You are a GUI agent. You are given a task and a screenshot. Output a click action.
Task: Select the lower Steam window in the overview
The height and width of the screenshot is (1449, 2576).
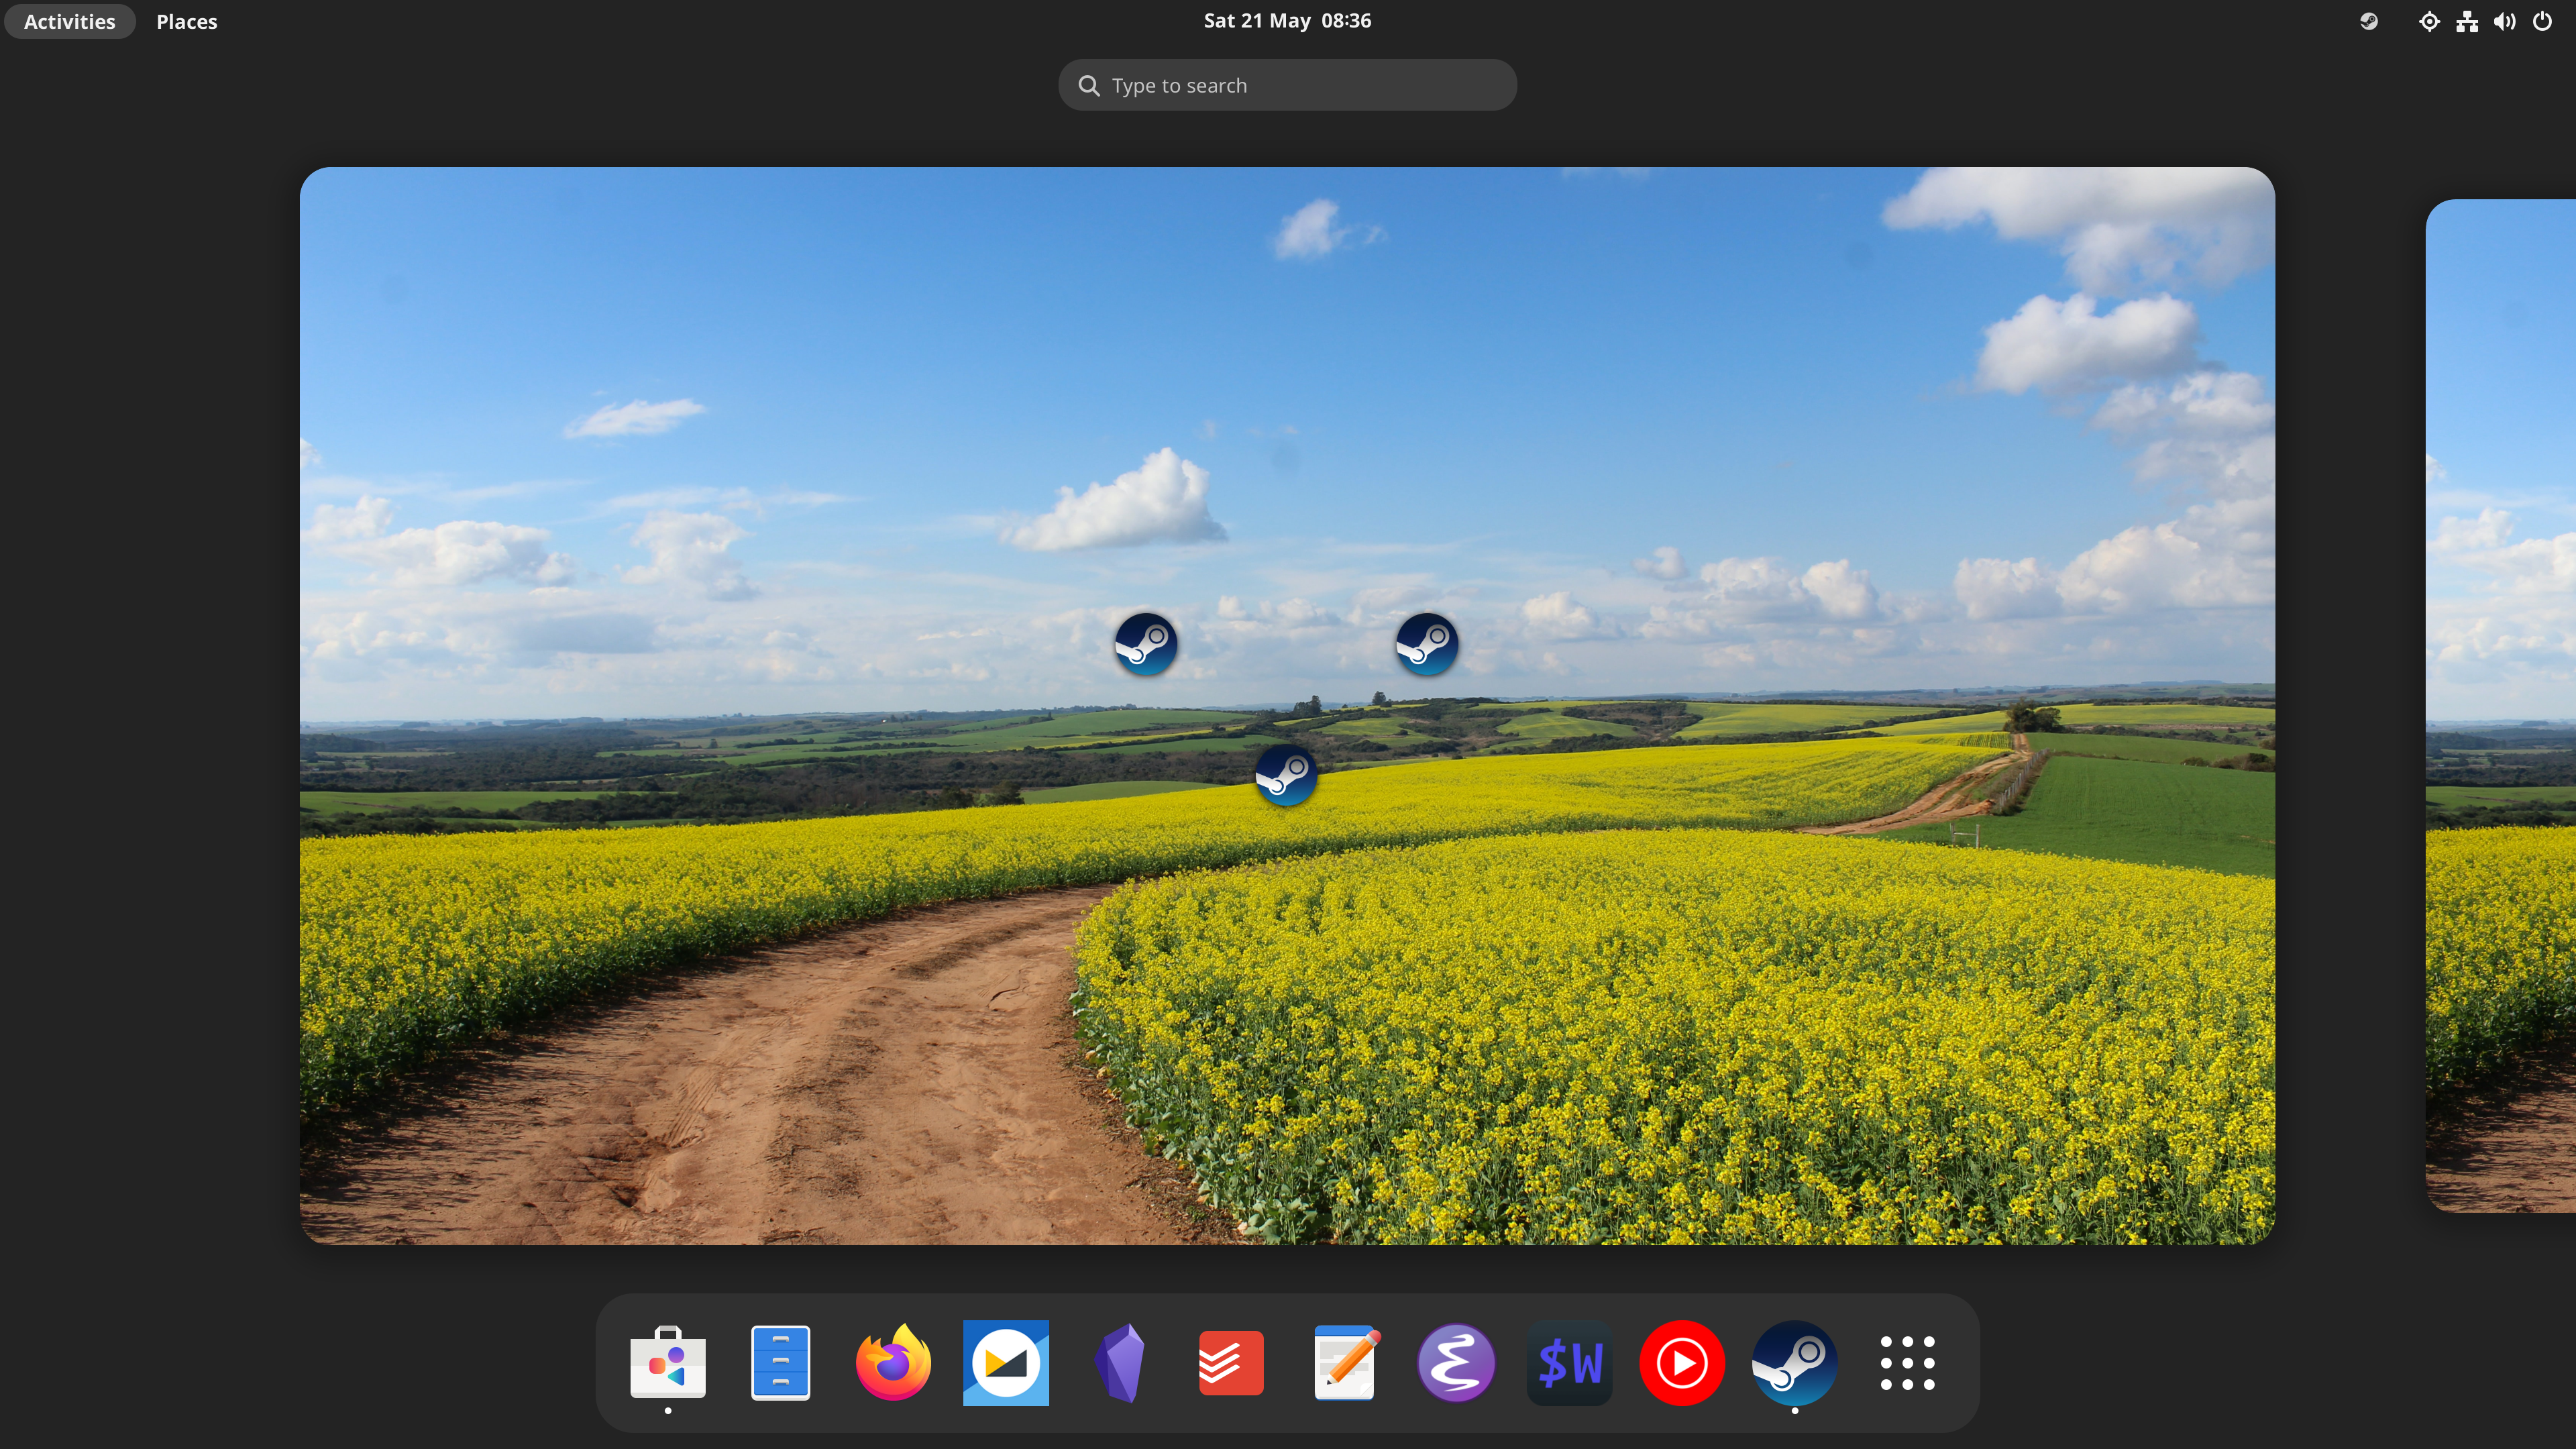[1286, 775]
